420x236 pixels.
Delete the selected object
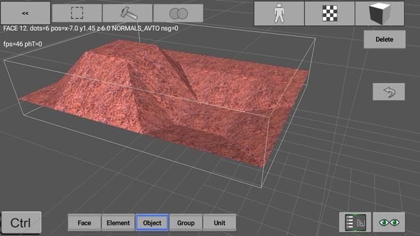point(385,39)
